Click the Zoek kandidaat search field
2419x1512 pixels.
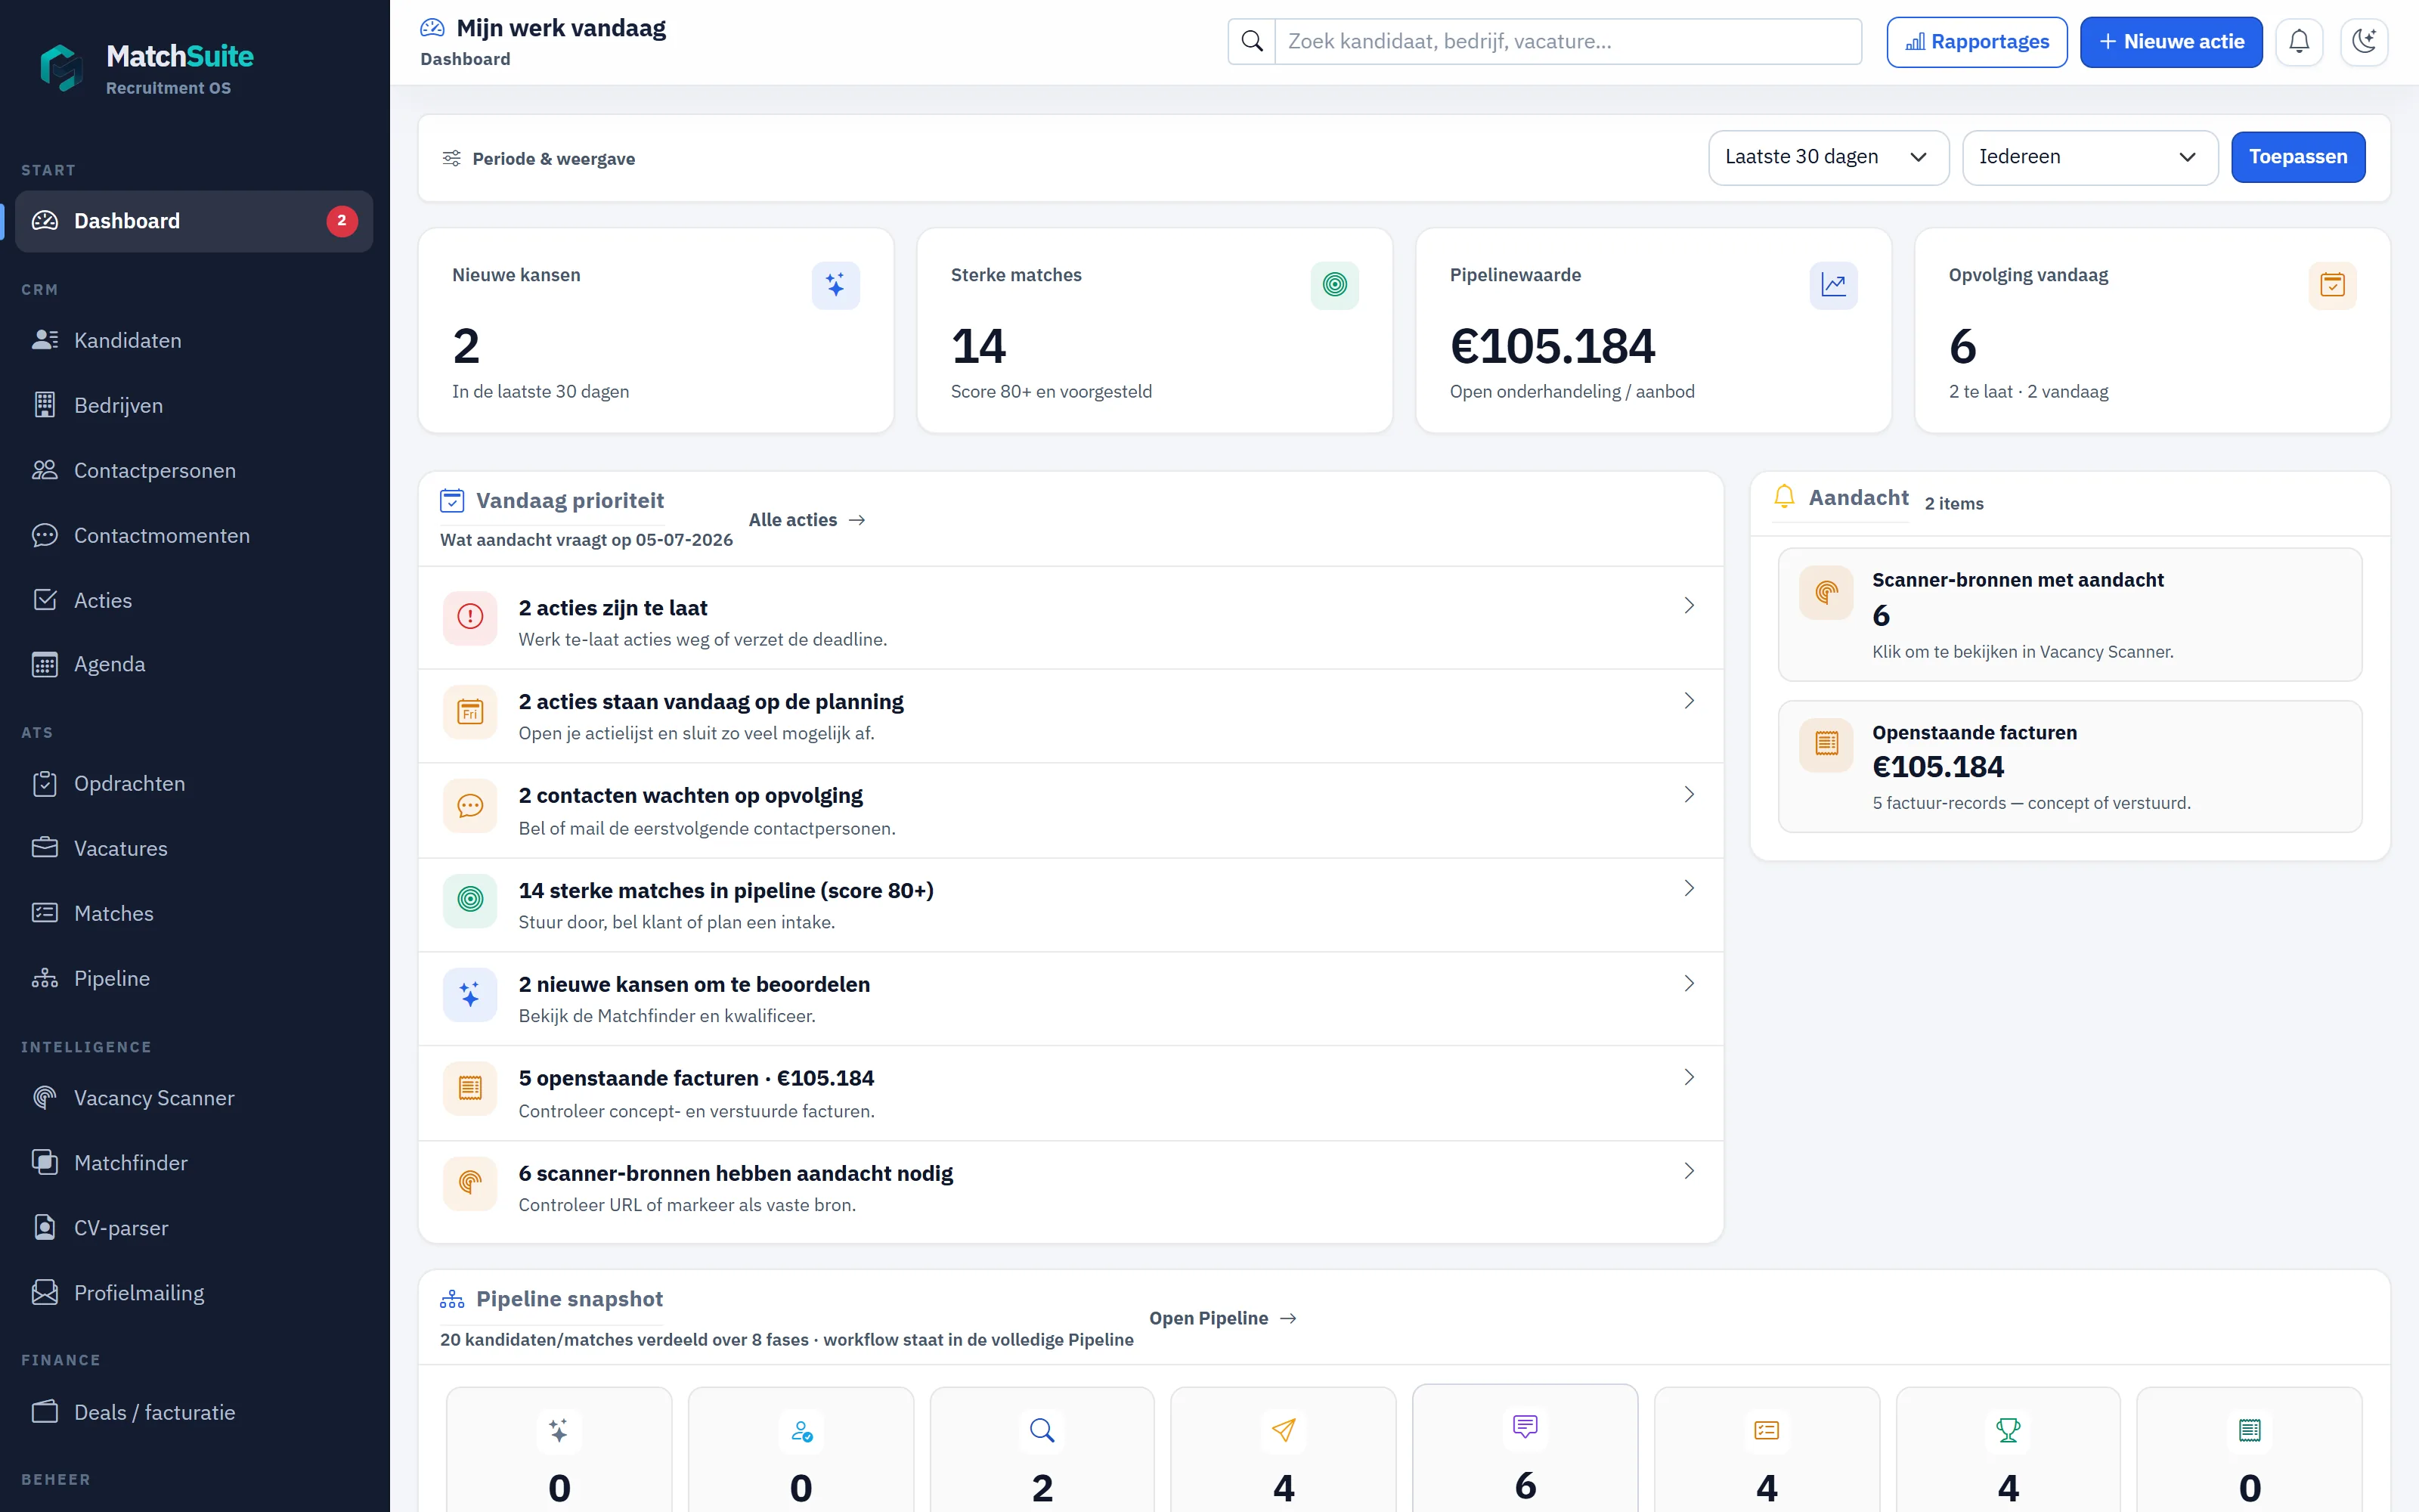1569,41
